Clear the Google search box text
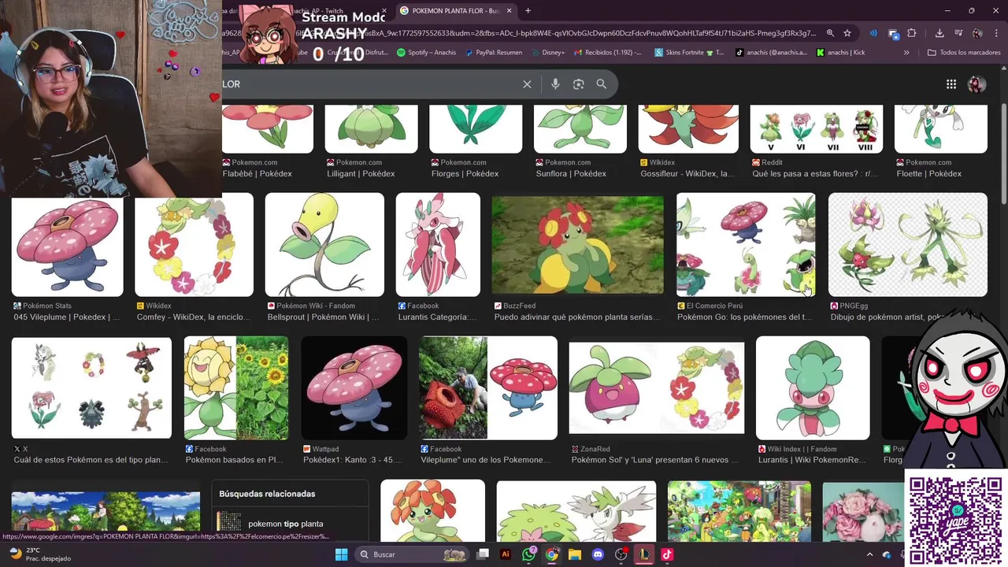This screenshot has height=567, width=1008. coord(527,84)
